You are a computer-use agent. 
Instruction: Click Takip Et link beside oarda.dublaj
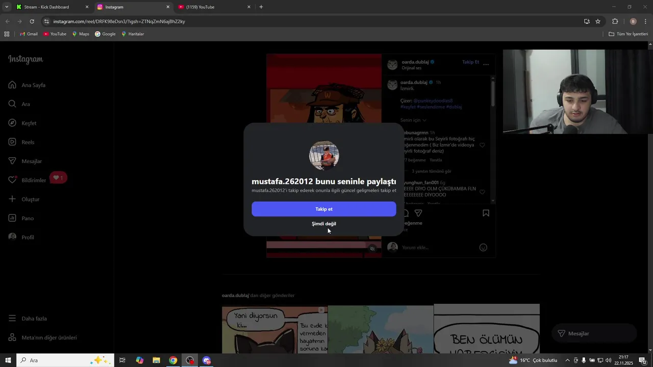(470, 62)
